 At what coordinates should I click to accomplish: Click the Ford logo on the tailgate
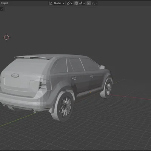coord(15,75)
